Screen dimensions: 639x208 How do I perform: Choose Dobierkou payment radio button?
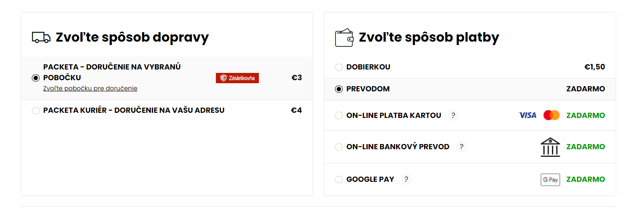tap(339, 67)
